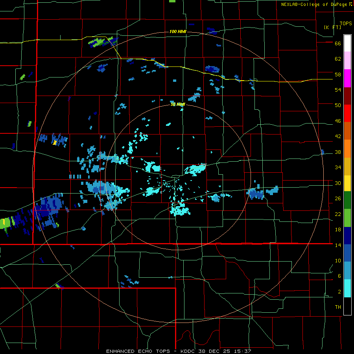354x354 pixels.
Task: Click the magenta 58 K FT legend swatch
Action: coord(347,78)
